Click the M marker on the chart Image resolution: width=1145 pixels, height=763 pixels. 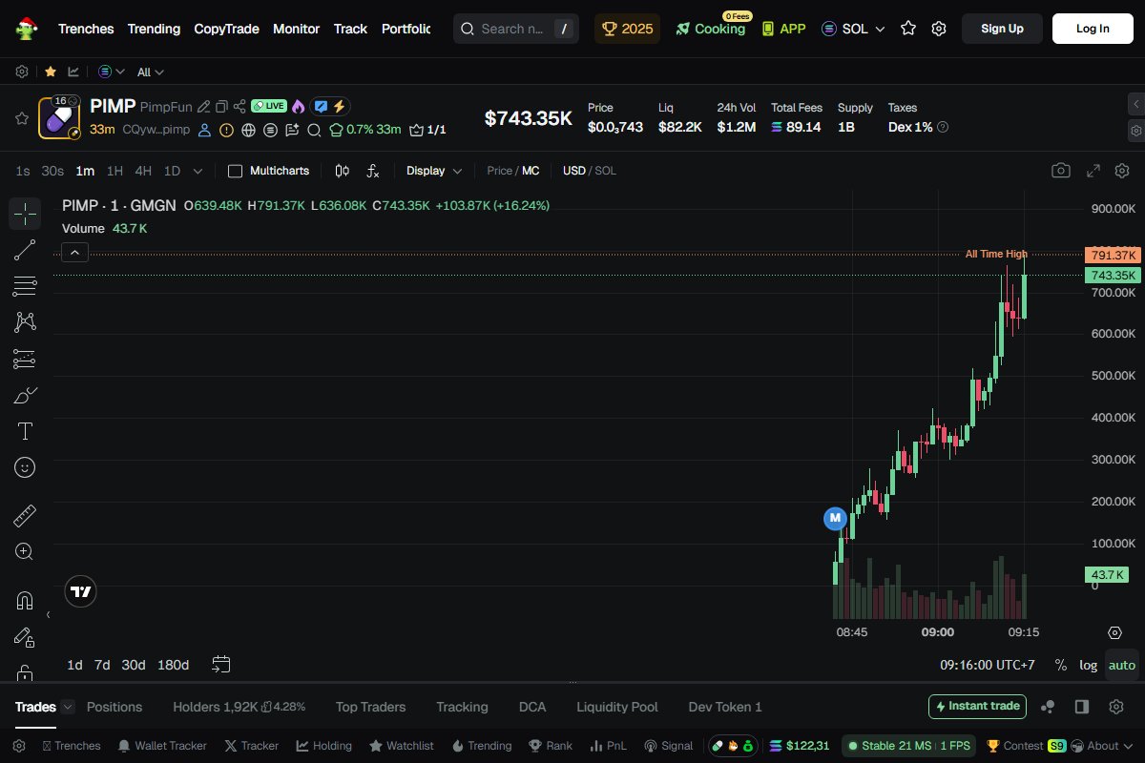click(x=835, y=518)
